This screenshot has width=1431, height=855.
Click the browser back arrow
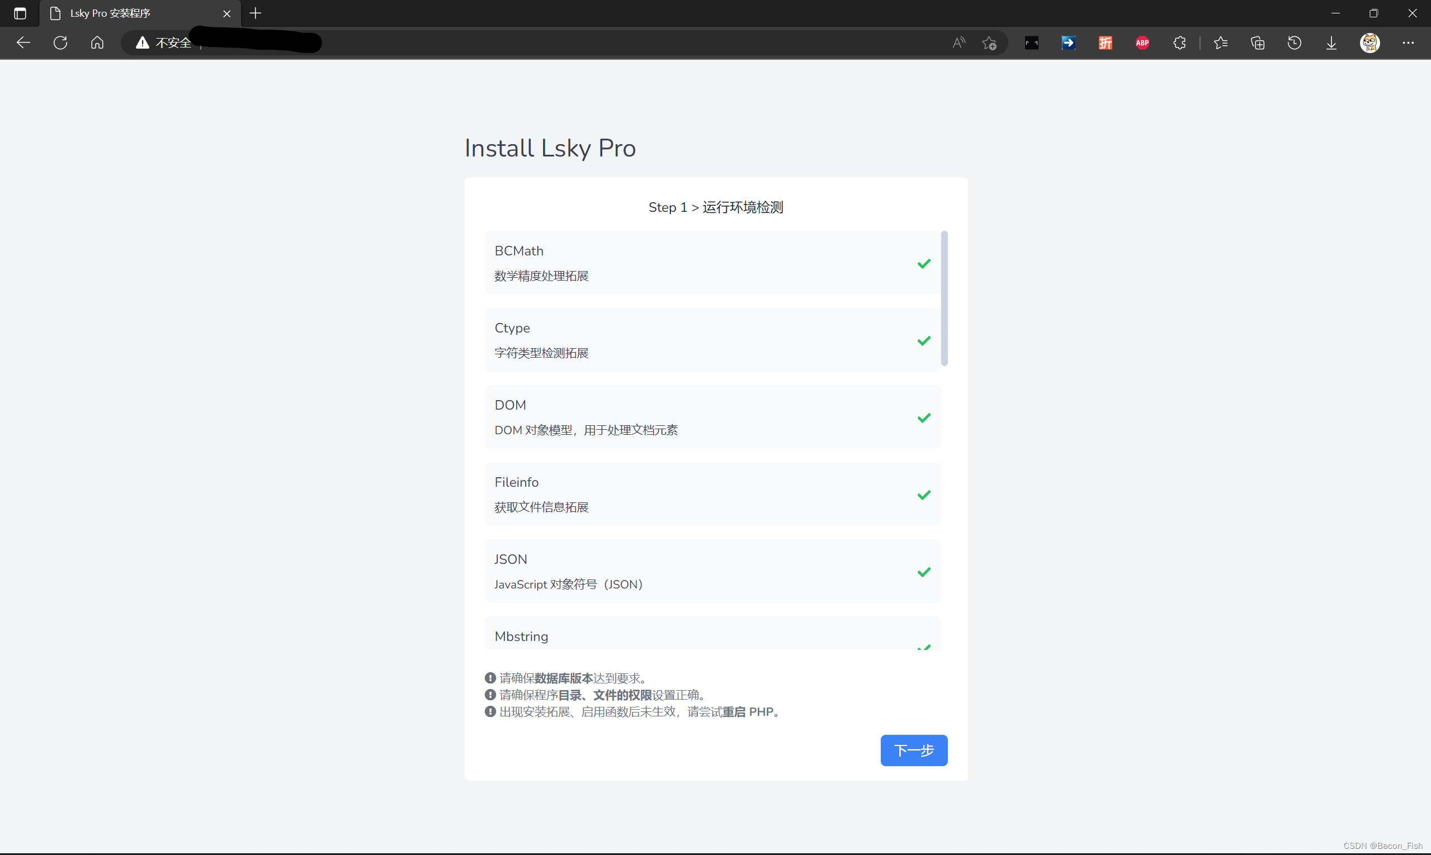click(23, 42)
